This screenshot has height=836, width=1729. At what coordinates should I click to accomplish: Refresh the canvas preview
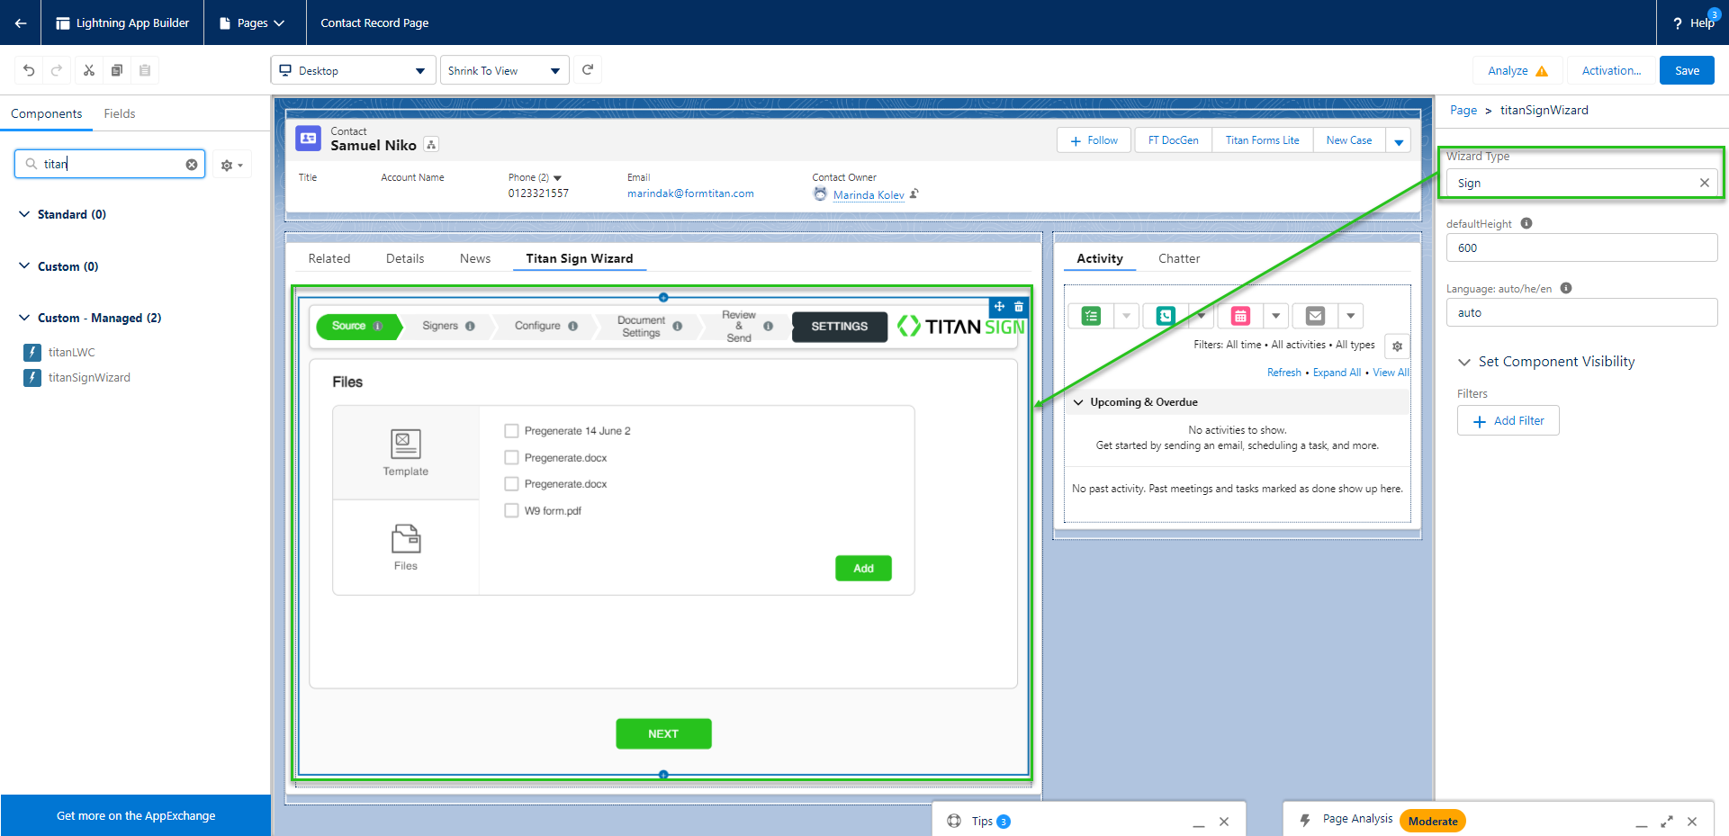588,69
